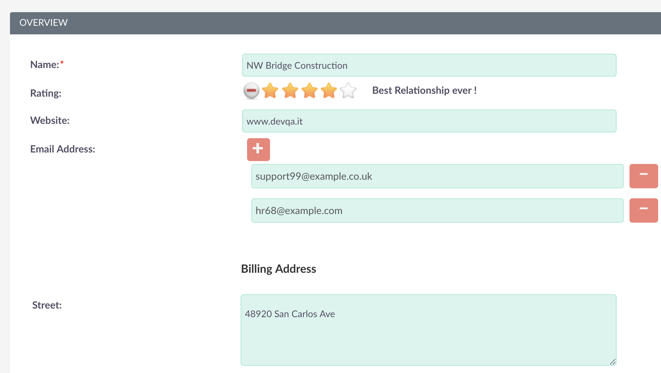The height and width of the screenshot is (373, 661).
Task: Click the Website label
Action: (x=50, y=120)
